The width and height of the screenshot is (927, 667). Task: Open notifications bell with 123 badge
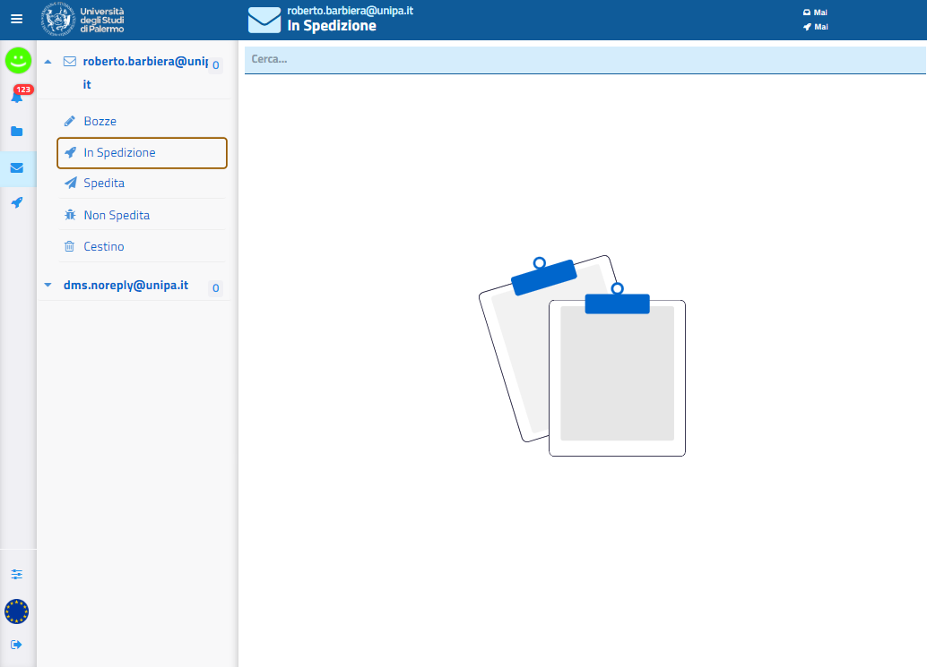click(x=17, y=96)
